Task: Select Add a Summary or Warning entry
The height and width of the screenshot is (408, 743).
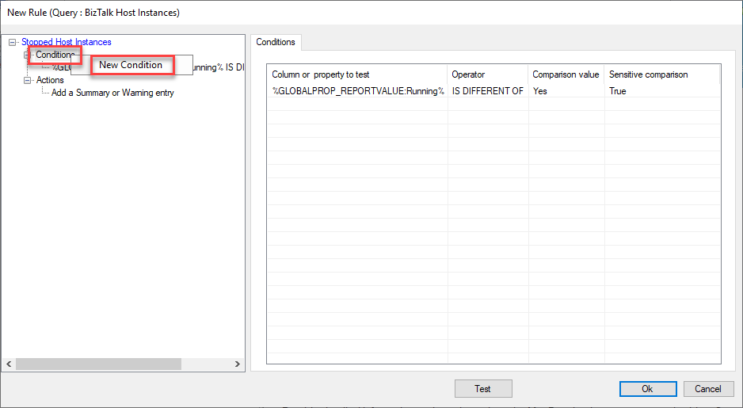Action: click(x=112, y=93)
